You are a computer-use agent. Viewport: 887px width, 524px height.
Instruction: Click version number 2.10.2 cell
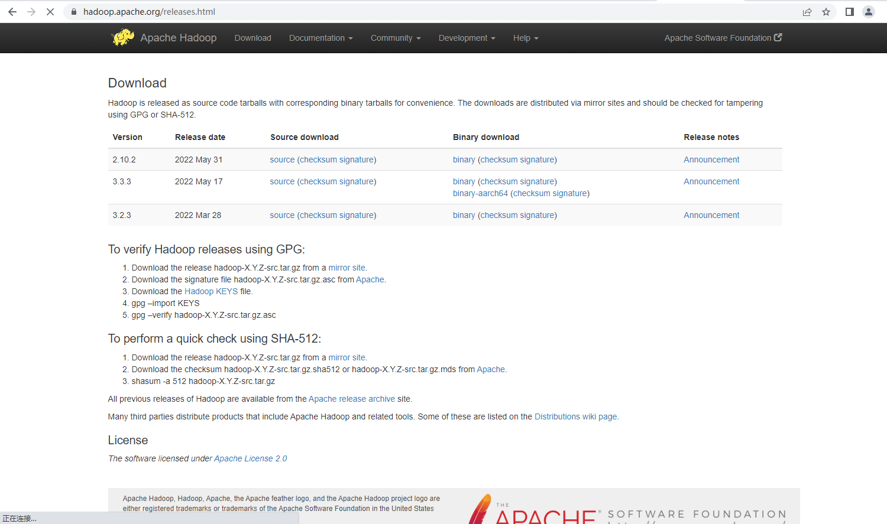coord(124,160)
